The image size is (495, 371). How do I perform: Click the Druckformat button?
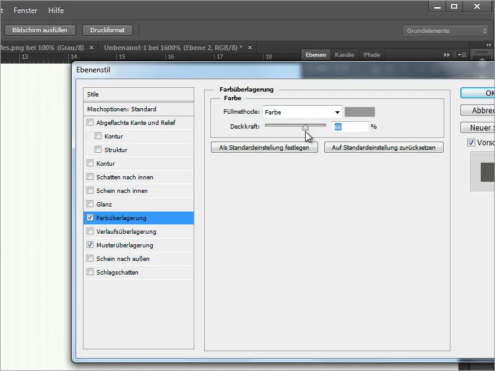pos(107,30)
